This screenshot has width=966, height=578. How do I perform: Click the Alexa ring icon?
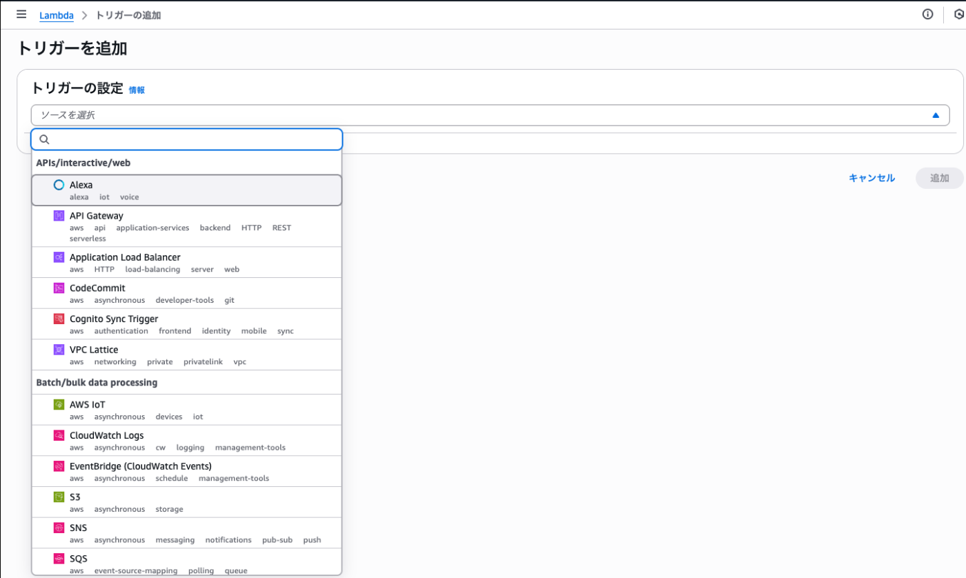59,185
